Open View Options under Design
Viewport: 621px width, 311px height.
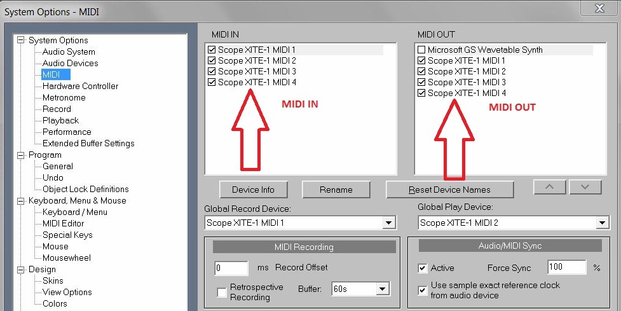click(67, 293)
